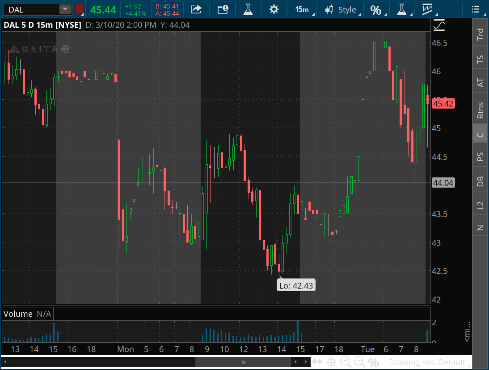Image resolution: width=489 pixels, height=370 pixels.
Task: Click the Mon label on time axis
Action: point(125,349)
